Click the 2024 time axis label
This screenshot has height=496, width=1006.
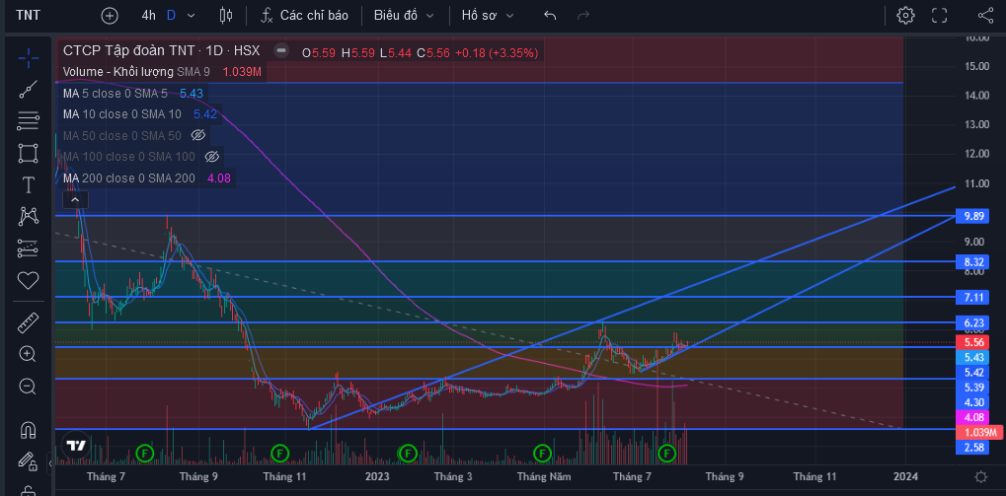click(x=905, y=476)
